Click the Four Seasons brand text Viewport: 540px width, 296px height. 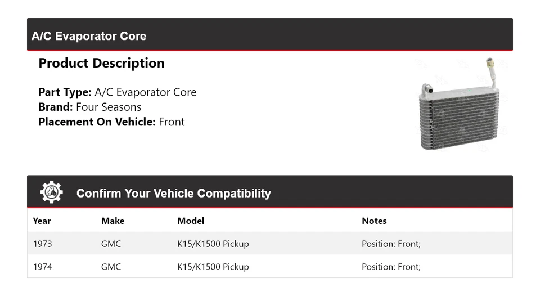[x=109, y=107]
